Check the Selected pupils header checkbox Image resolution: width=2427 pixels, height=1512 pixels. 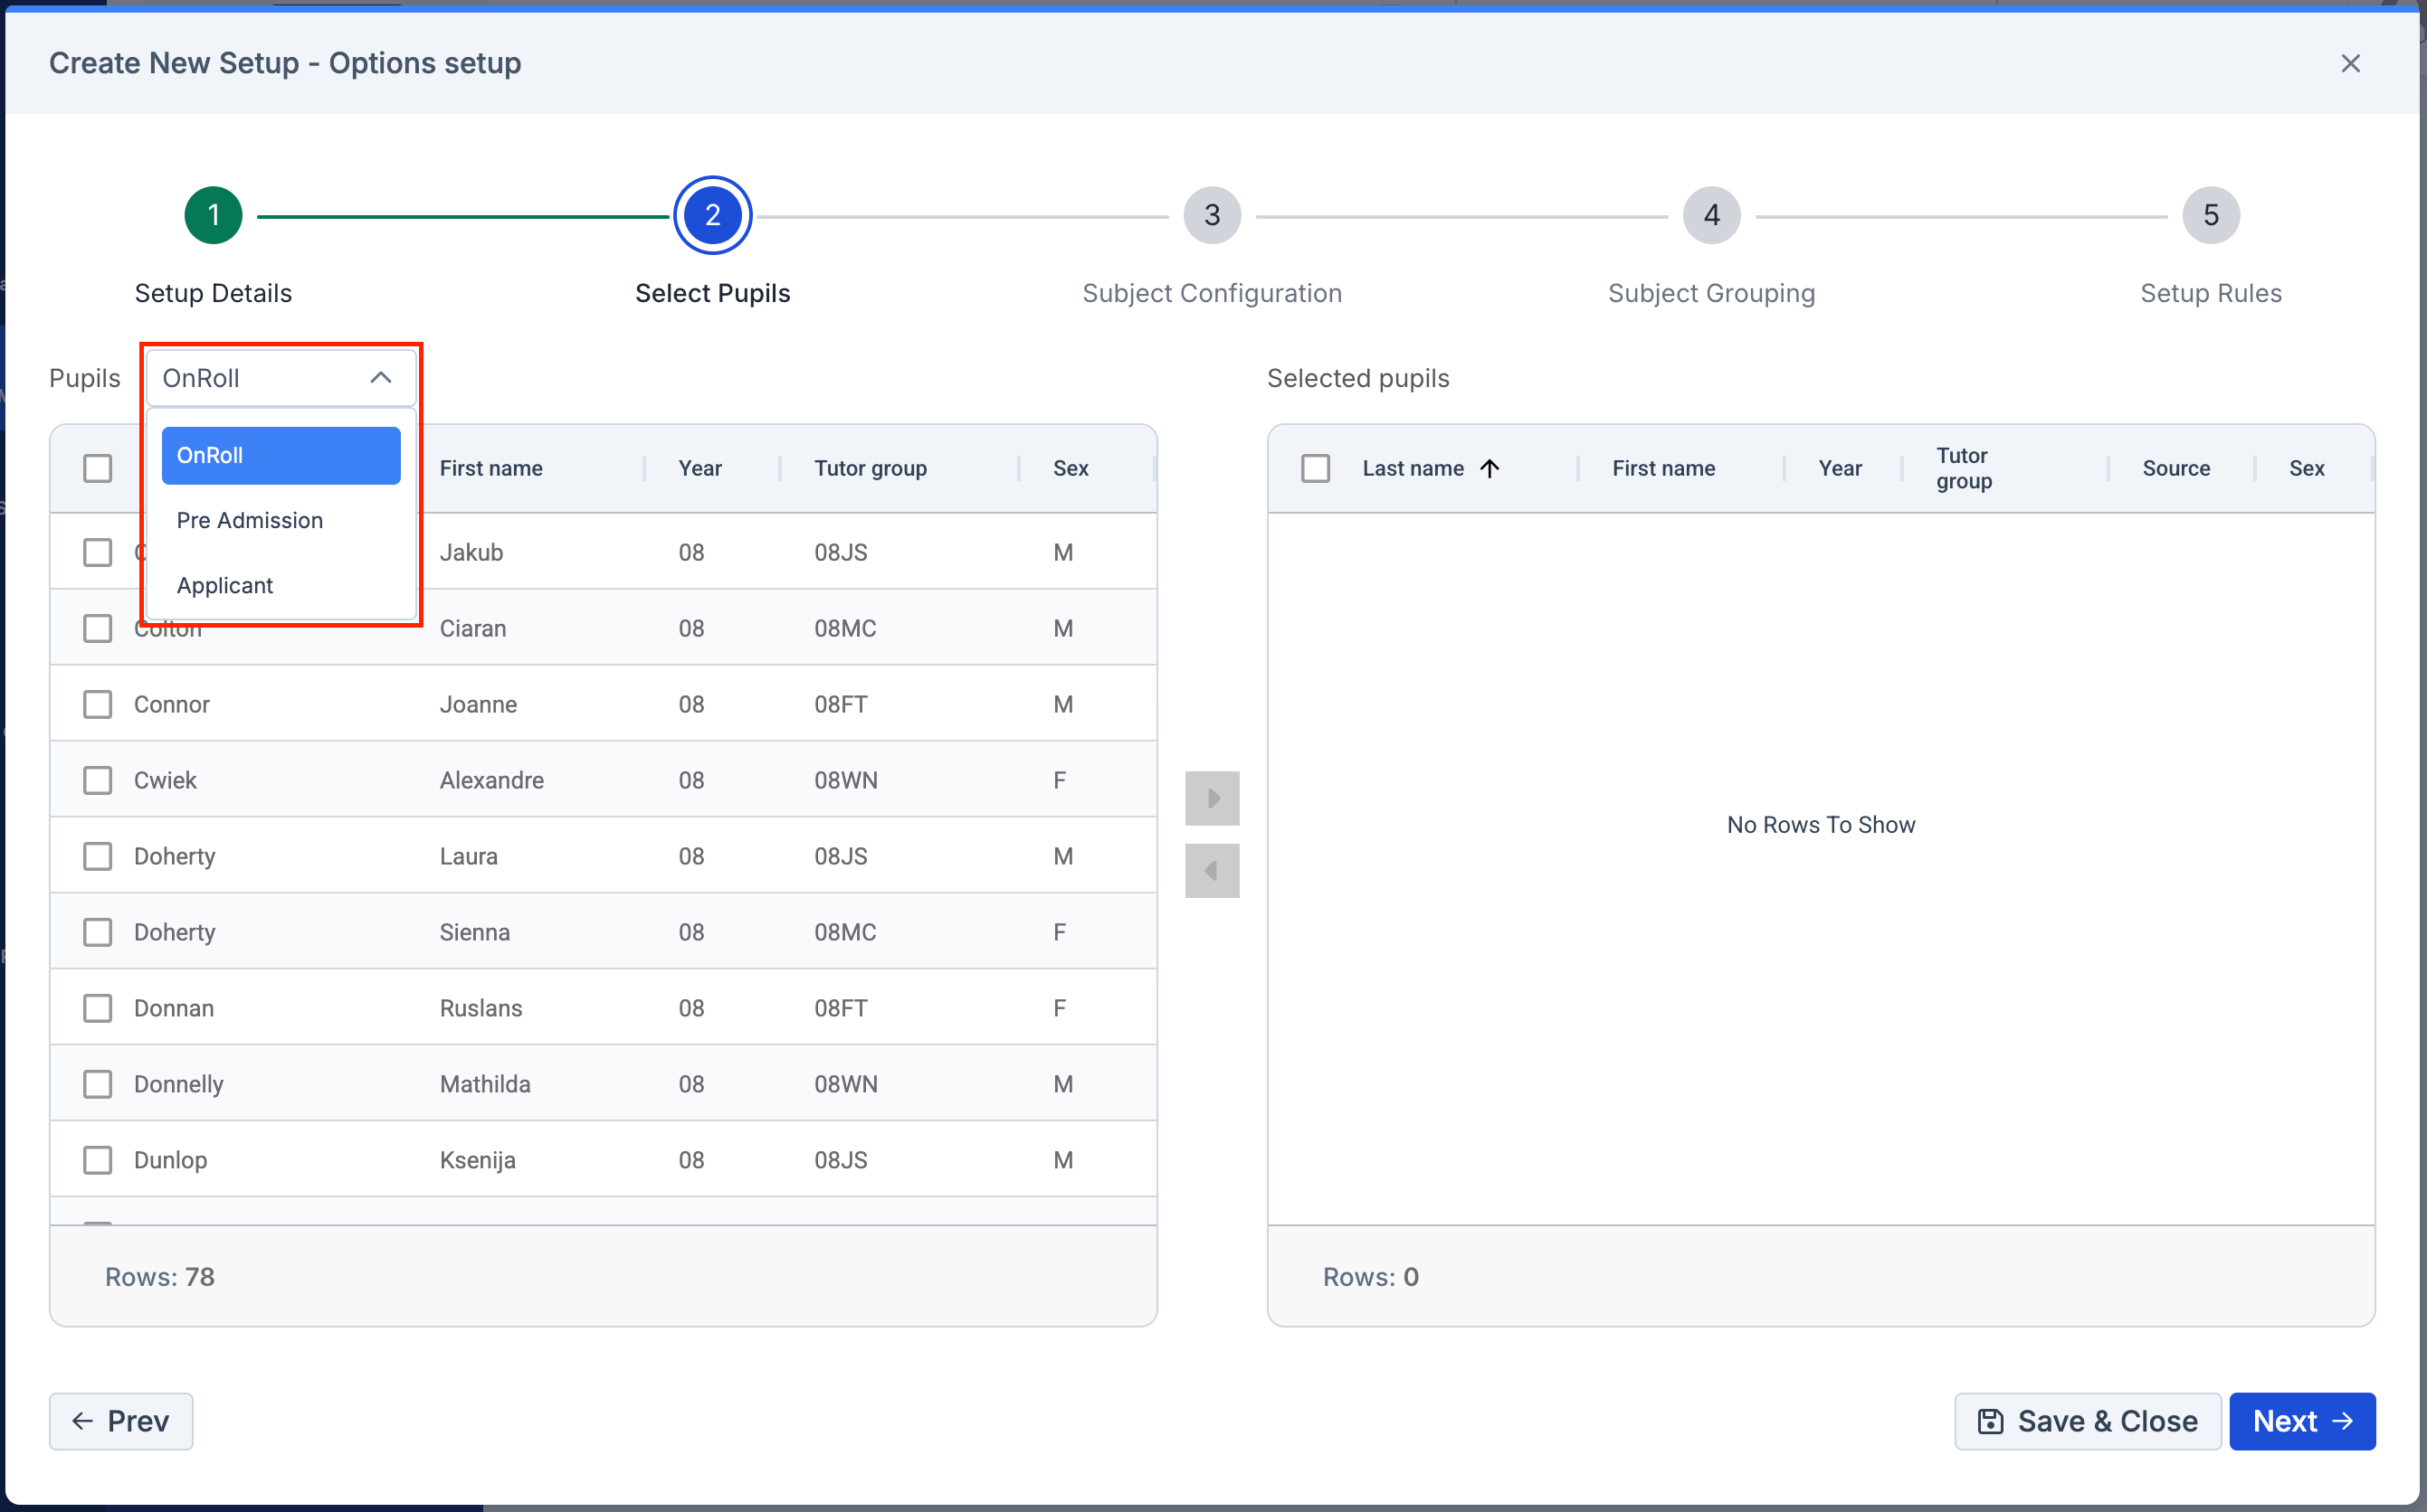pyautogui.click(x=1315, y=468)
